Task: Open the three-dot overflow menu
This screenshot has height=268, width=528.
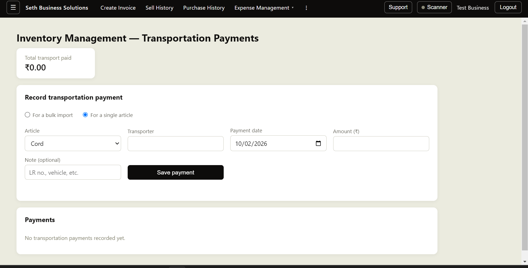Action: (x=306, y=8)
